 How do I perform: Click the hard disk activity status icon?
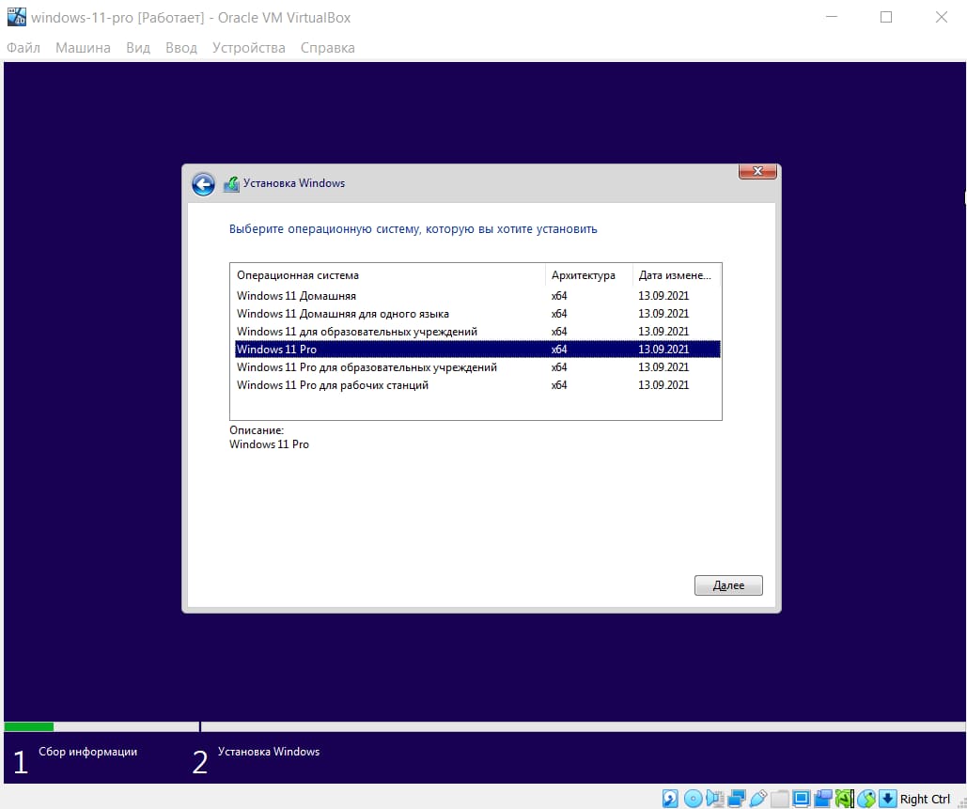[670, 799]
